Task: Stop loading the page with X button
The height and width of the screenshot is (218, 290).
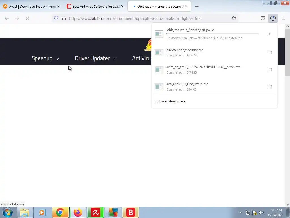Action: [27, 18]
